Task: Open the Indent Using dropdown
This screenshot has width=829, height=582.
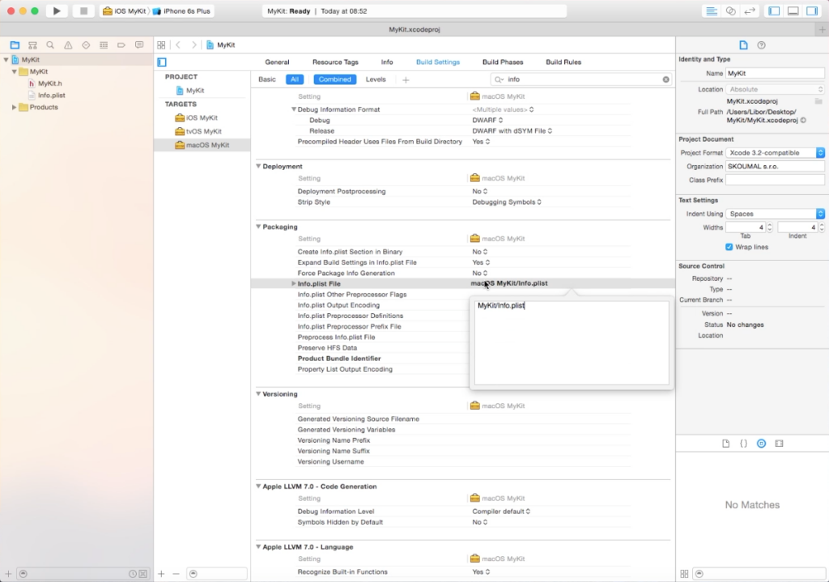Action: click(775, 214)
